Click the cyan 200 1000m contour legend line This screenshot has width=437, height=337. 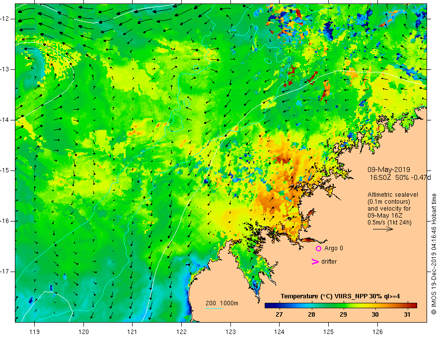(214, 308)
